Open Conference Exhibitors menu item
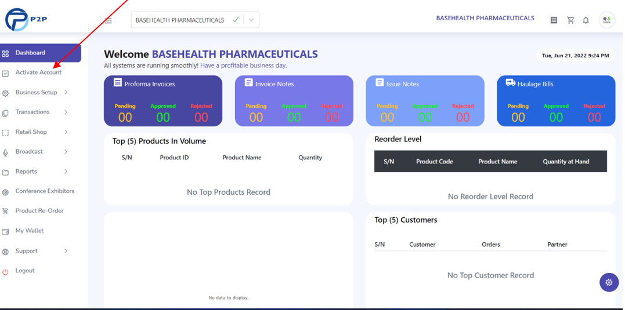625x310 pixels. click(45, 191)
